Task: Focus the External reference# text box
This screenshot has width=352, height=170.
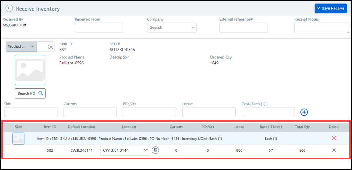Action: click(243, 27)
